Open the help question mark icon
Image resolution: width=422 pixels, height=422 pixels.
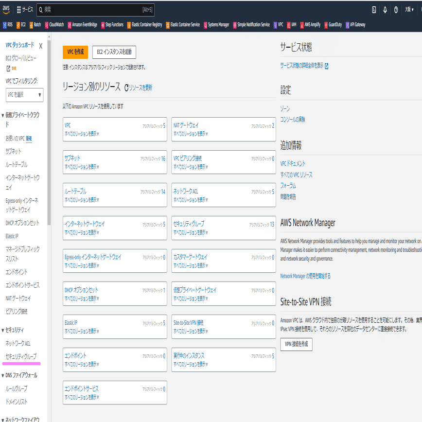pos(396,10)
